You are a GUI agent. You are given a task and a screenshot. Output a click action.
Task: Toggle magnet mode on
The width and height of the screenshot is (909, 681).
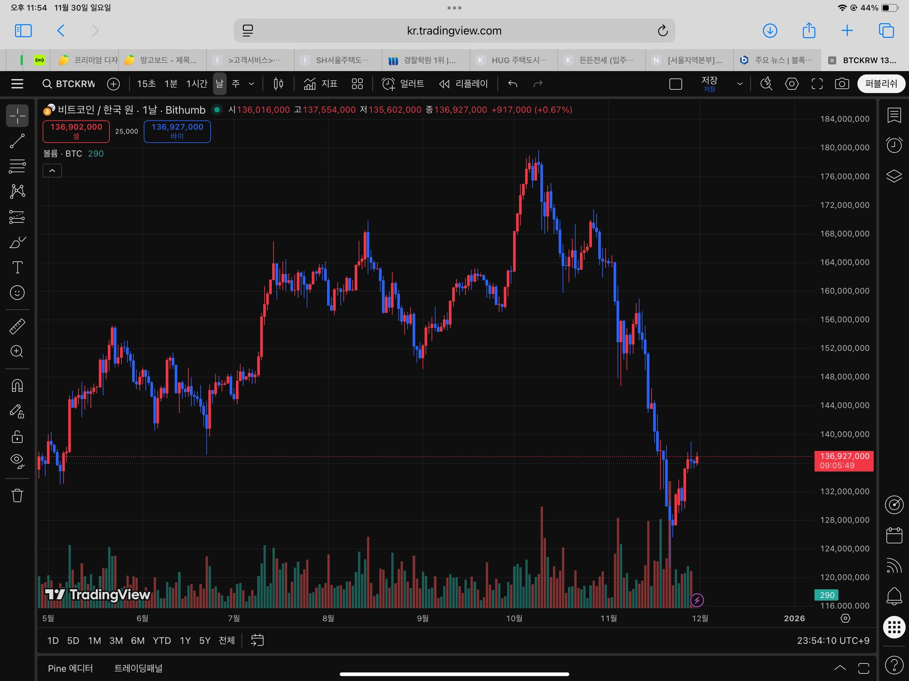18,386
